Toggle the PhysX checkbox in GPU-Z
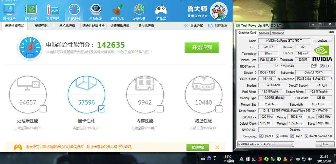This screenshot has height=164, width=336. (x=292, y=136)
